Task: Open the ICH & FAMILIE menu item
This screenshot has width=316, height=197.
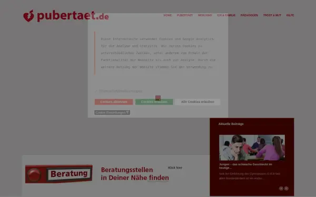Action: [x=226, y=15]
